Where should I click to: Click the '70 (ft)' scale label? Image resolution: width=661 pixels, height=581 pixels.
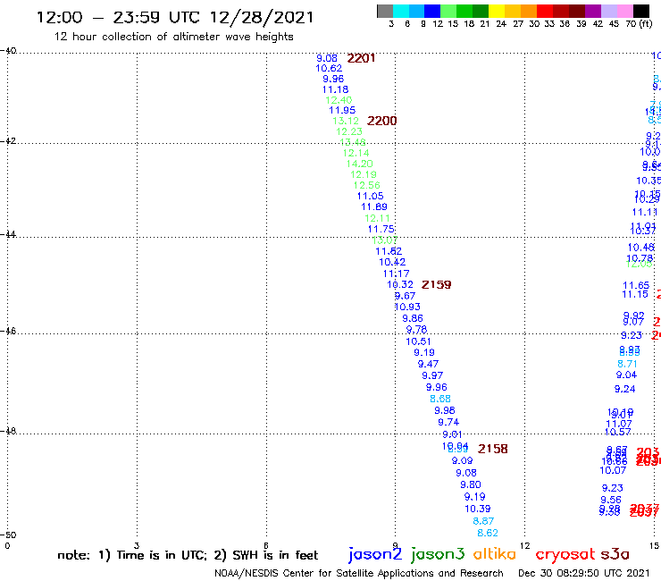639,24
